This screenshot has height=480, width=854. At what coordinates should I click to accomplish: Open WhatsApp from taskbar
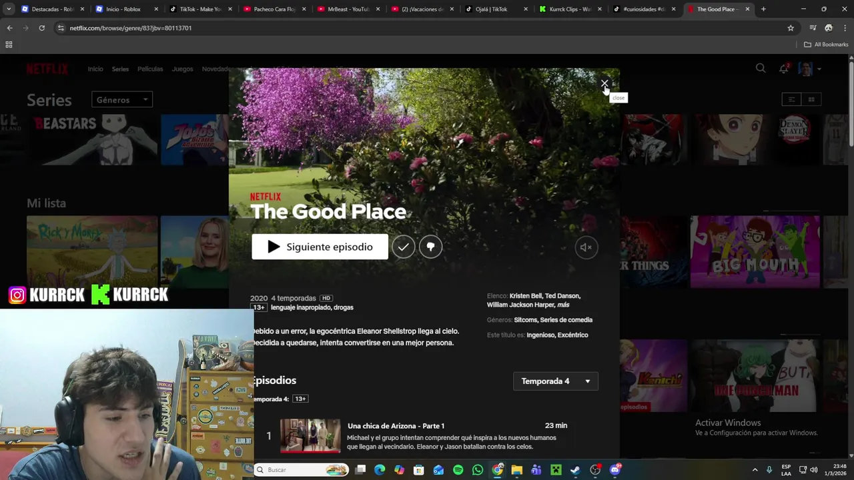pos(478,470)
